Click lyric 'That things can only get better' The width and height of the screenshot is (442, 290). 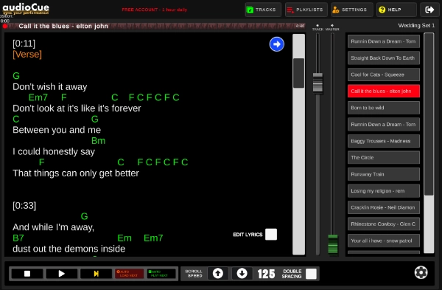click(x=76, y=173)
